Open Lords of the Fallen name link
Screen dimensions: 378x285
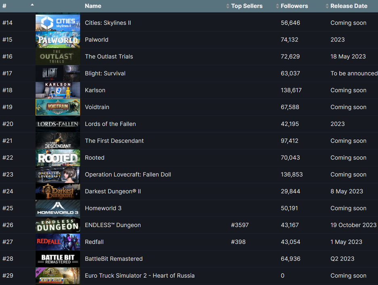point(110,124)
